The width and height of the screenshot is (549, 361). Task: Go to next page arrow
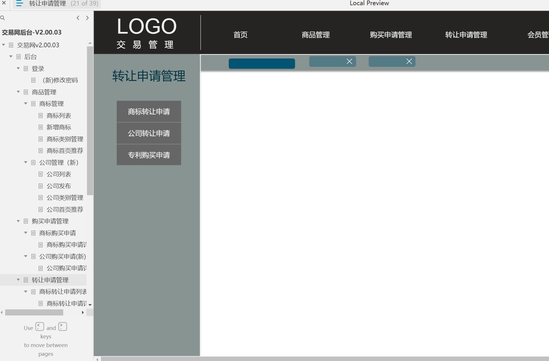click(x=87, y=18)
